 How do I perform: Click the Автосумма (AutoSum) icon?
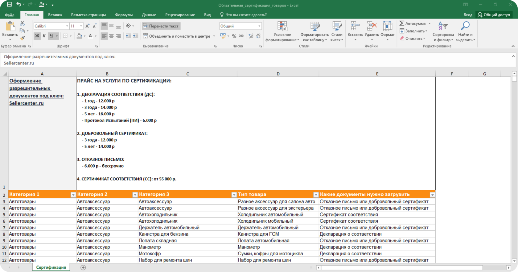[x=402, y=23]
